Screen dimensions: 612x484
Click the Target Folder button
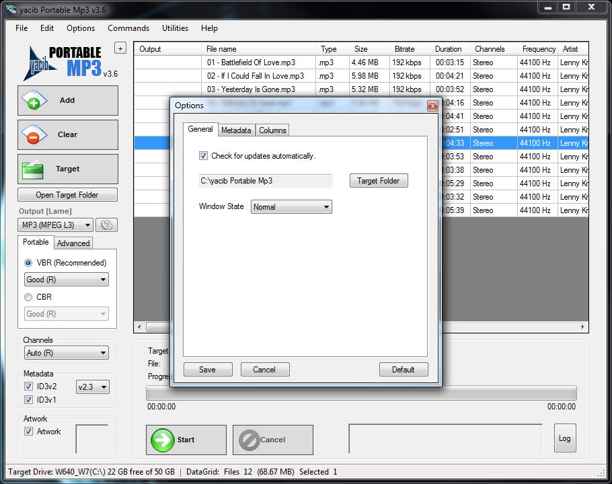tap(379, 181)
